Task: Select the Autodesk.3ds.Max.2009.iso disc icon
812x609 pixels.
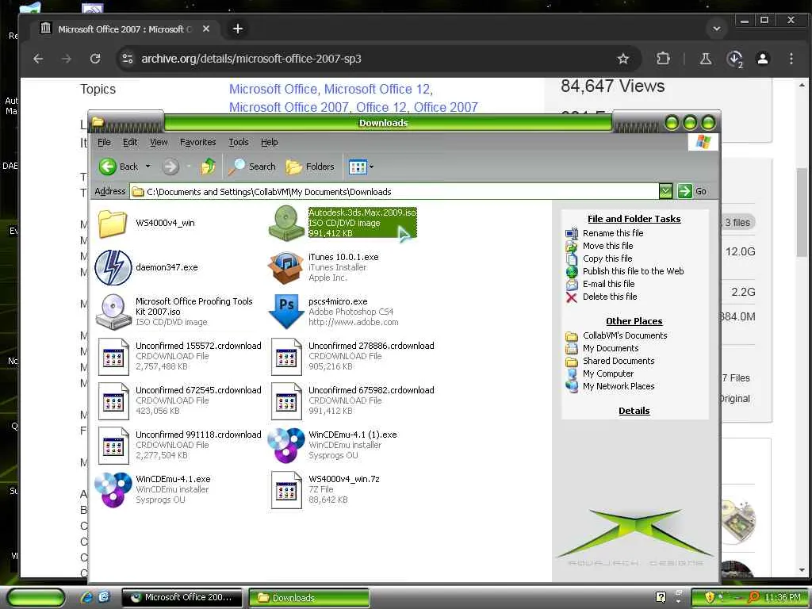Action: click(x=285, y=223)
